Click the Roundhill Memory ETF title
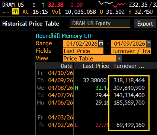This screenshot has width=157, height=135. [64, 36]
